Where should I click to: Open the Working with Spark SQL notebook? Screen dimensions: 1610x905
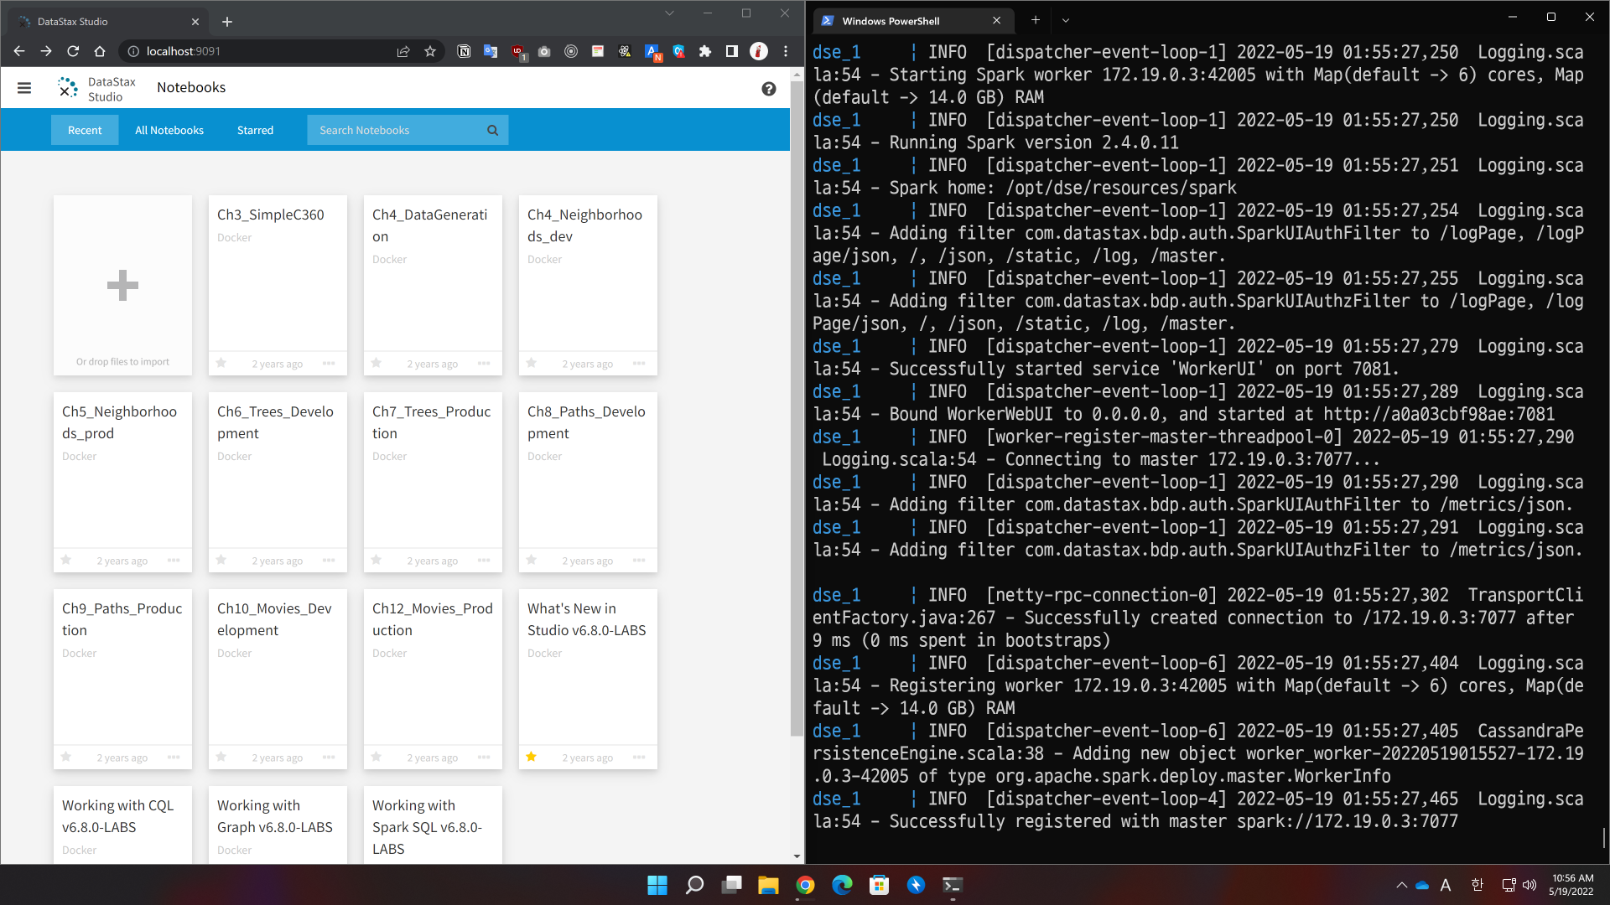[x=433, y=825]
